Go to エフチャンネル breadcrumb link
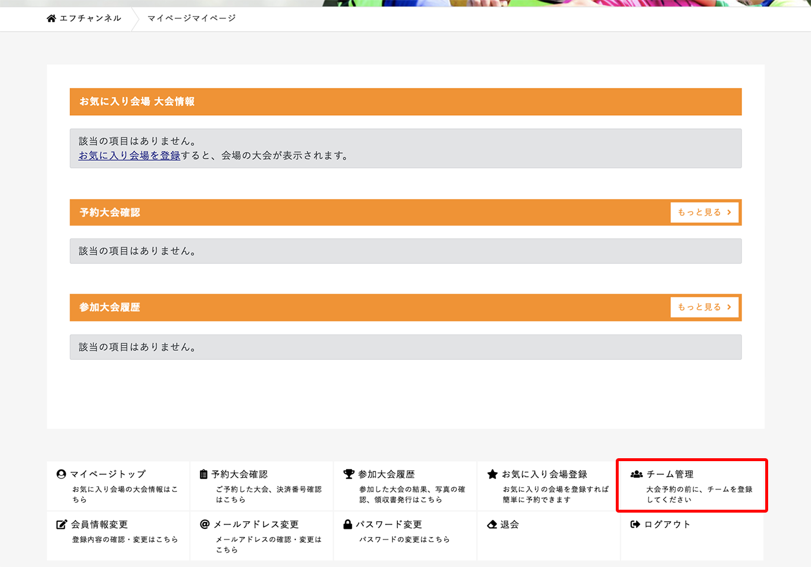 pos(90,19)
